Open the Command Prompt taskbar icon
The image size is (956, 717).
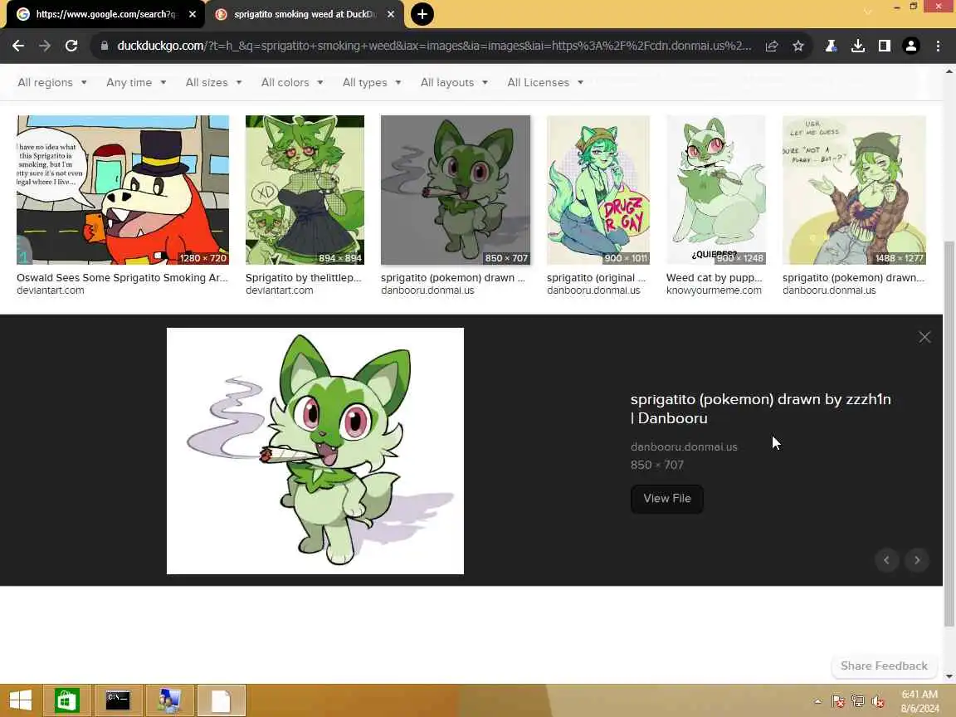(x=118, y=700)
